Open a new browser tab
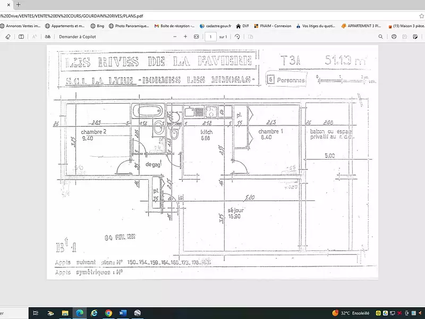 click(18, 5)
